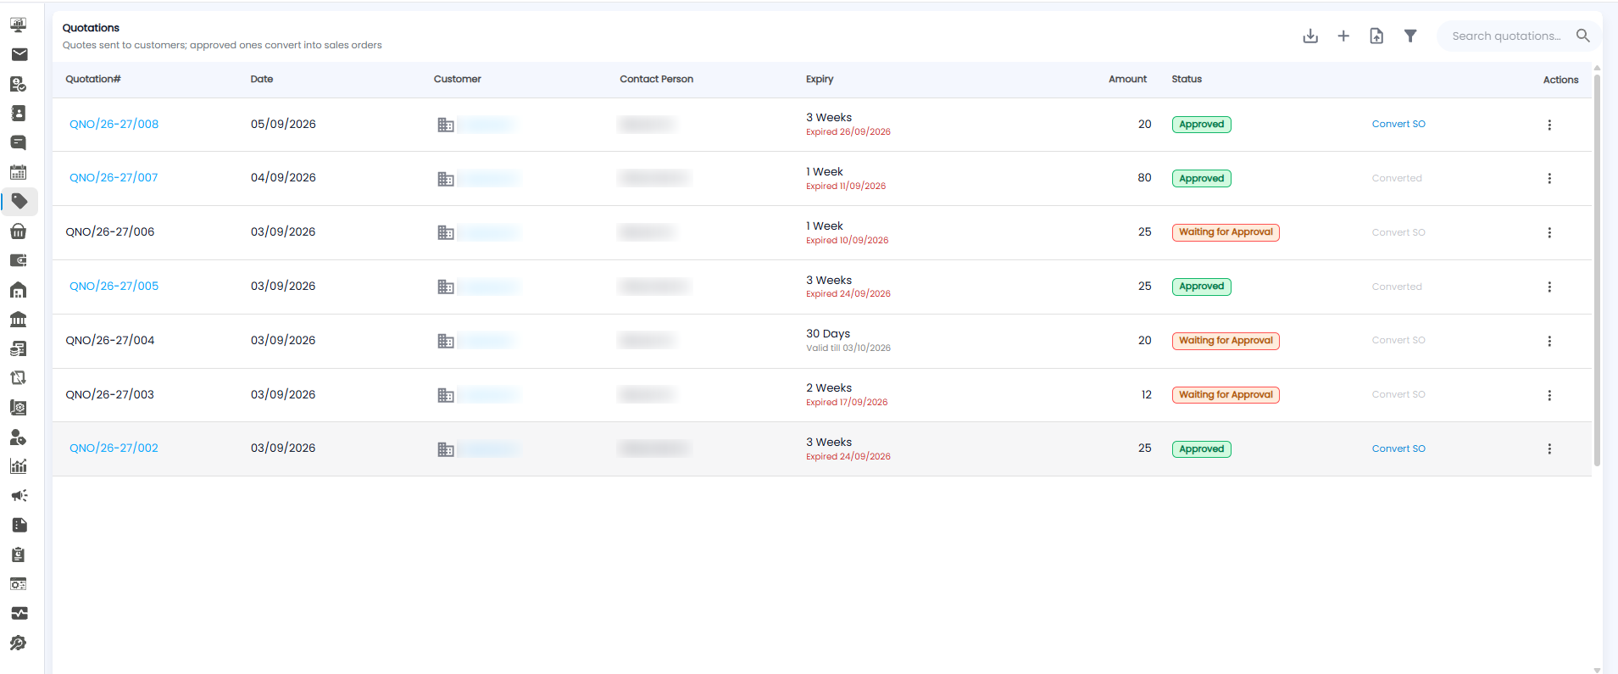Screen dimensions: 1618x674
Task: Open actions menu for QNO/26-27/005
Action: [1549, 287]
